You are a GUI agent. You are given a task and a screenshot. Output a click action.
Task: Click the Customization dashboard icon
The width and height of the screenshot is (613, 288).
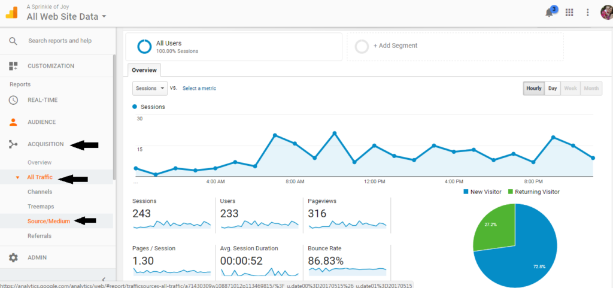[13, 66]
